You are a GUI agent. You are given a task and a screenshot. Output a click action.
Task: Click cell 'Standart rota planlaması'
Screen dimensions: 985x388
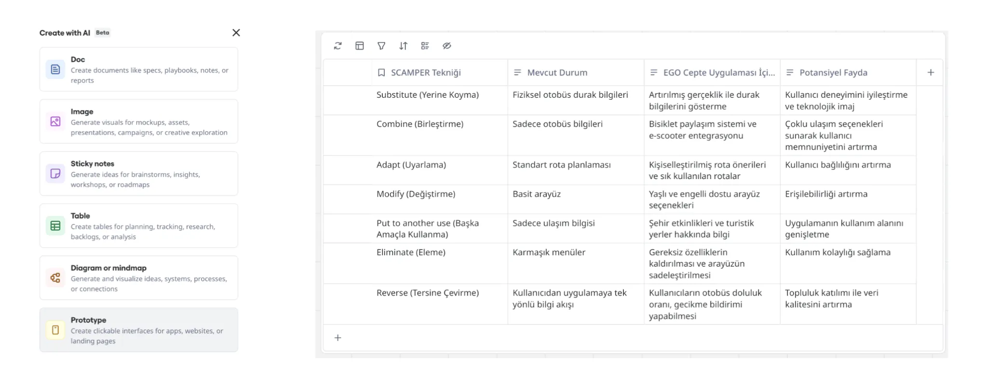pyautogui.click(x=576, y=170)
